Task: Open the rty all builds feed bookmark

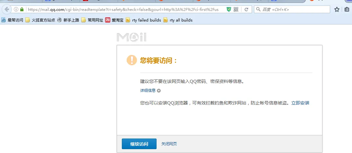Action: 178,20
